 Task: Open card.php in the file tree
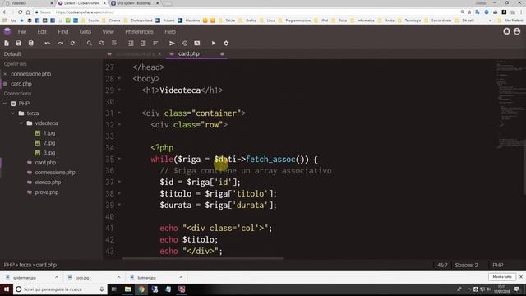pos(45,163)
